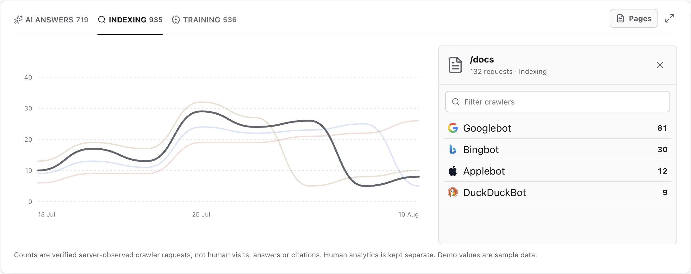The image size is (691, 274).
Task: Select the Indexing tab
Action: [130, 20]
